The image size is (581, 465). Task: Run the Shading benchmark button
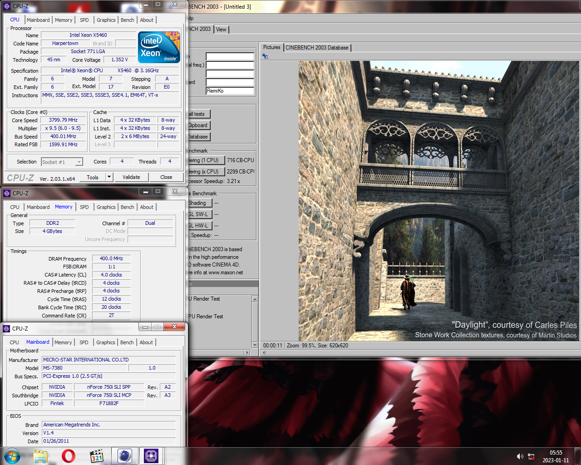coord(200,203)
